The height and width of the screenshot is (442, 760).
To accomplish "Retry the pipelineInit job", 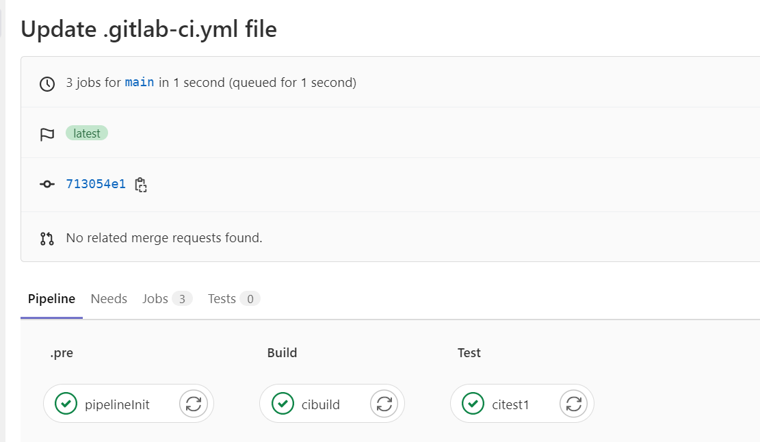I will click(194, 404).
